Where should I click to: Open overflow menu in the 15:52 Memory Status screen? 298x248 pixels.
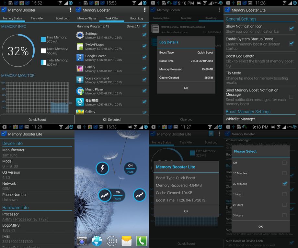pyautogui.click(x=70, y=10)
